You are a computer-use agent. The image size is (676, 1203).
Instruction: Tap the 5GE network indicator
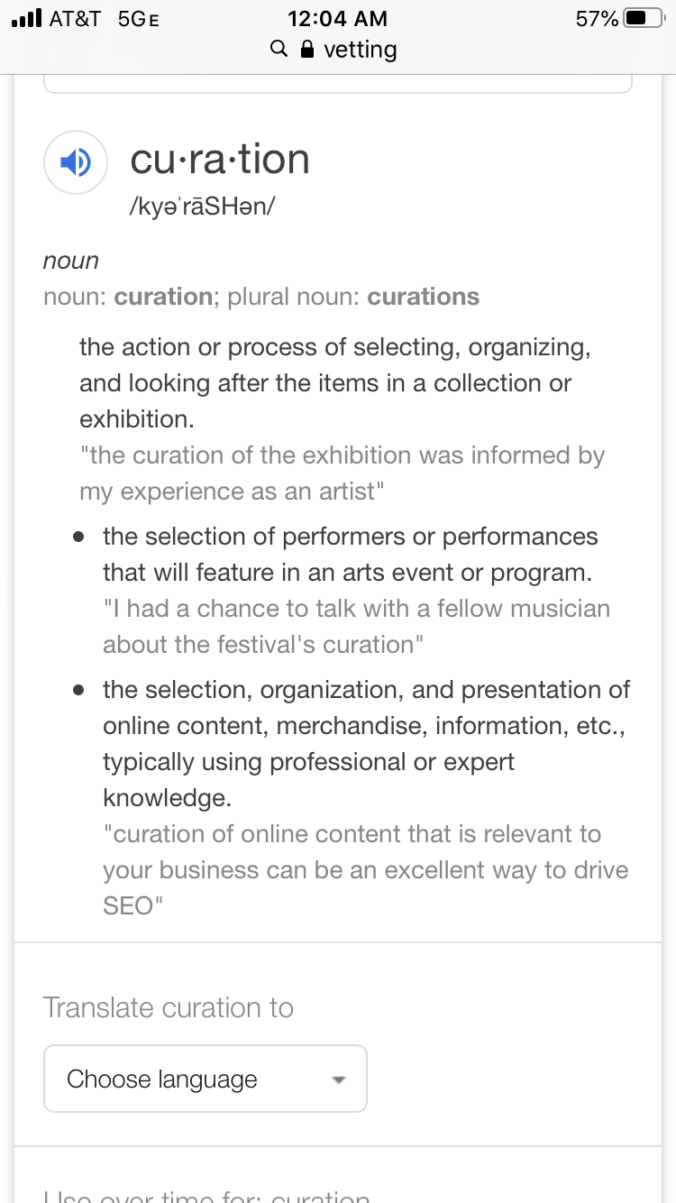(138, 18)
